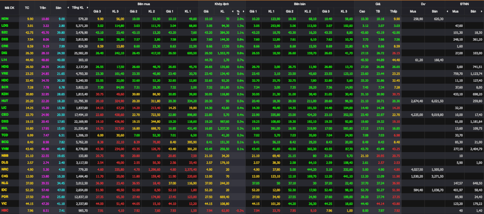Click right arrow beside % column header

[243, 11]
